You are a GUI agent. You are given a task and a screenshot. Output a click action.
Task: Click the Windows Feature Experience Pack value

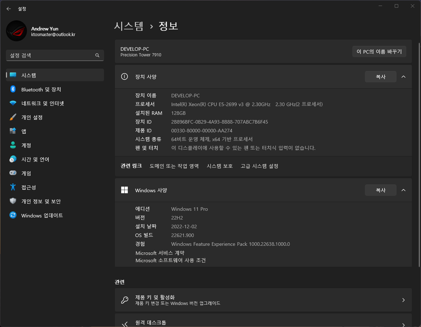pos(230,244)
